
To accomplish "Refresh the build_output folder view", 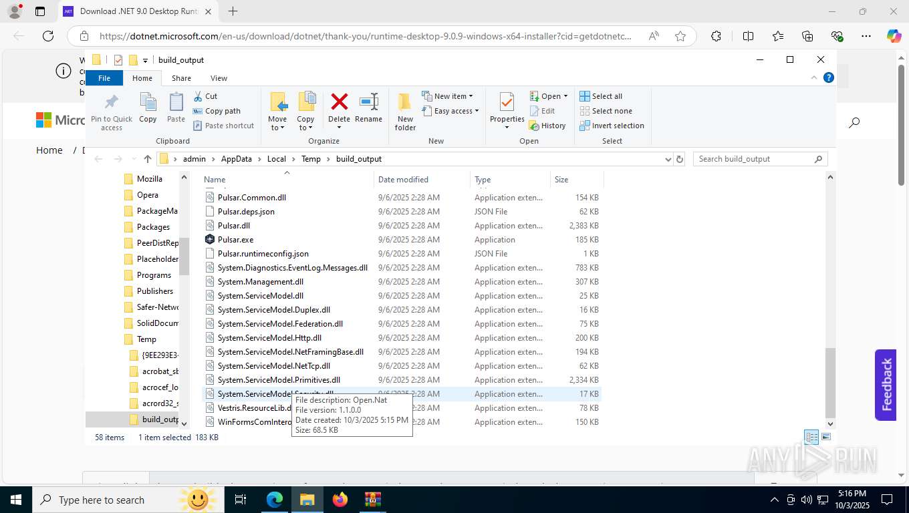I will pyautogui.click(x=680, y=159).
